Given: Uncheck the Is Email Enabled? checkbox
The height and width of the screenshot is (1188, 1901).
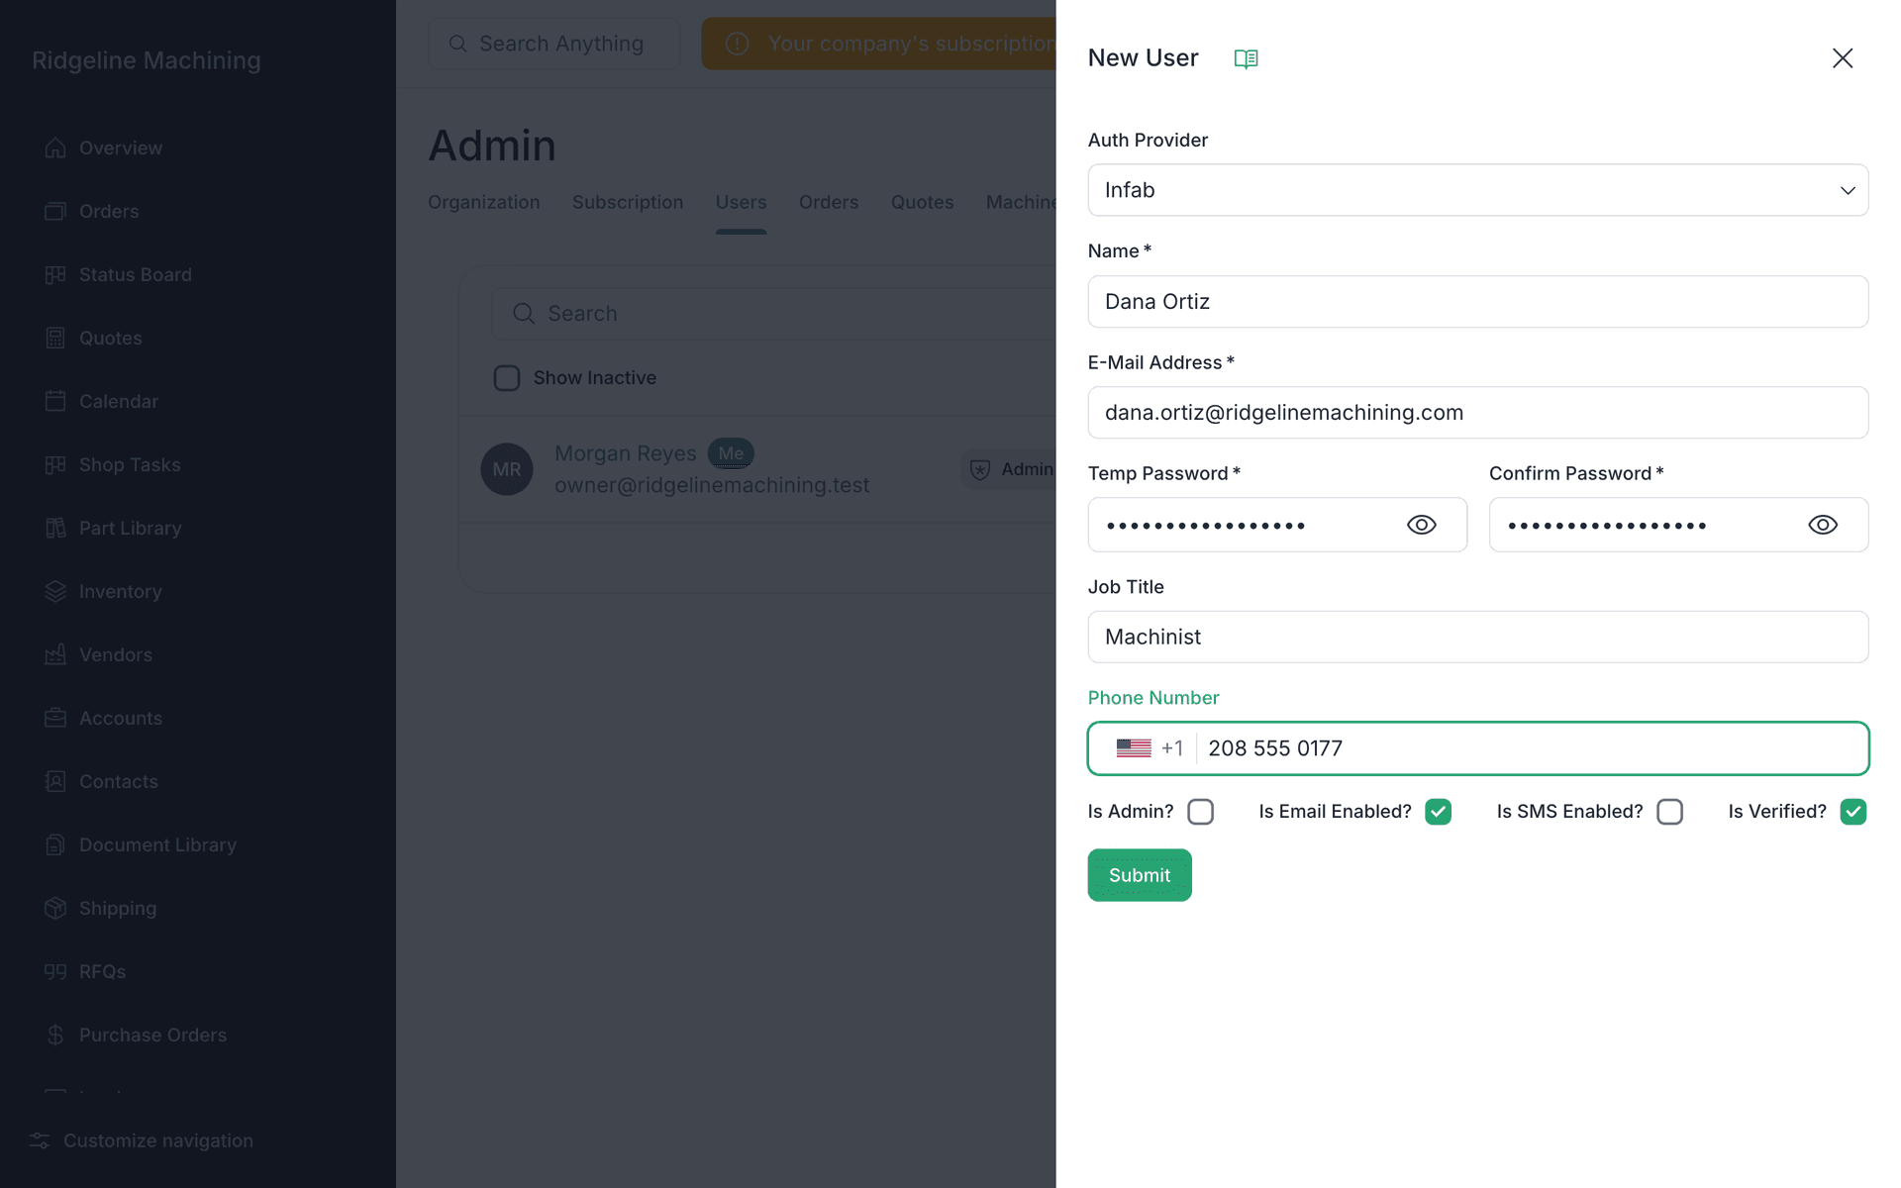Looking at the screenshot, I should tap(1438, 812).
